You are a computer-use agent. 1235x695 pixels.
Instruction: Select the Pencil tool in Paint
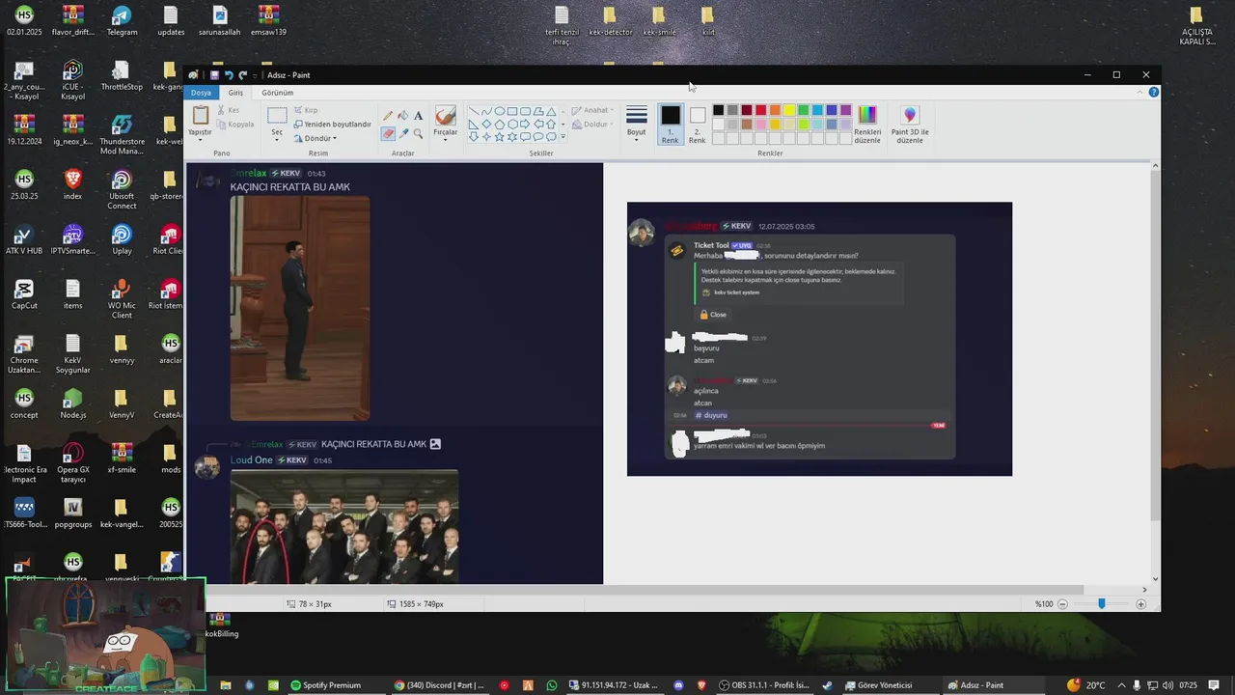pyautogui.click(x=388, y=116)
